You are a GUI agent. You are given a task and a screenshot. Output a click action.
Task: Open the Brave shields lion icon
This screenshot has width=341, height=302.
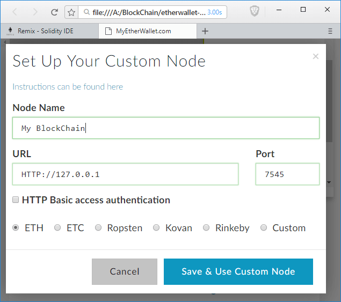255,11
